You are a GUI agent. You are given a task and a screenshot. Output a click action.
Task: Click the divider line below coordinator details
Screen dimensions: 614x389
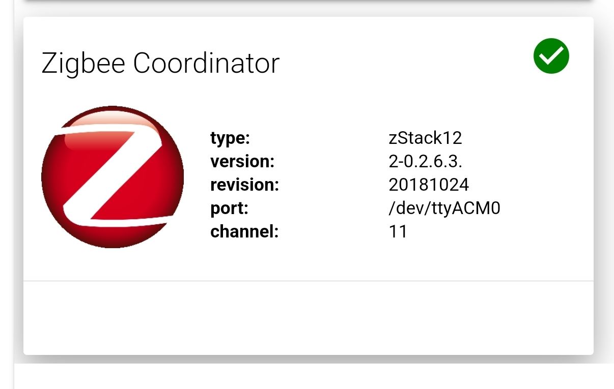click(x=308, y=281)
